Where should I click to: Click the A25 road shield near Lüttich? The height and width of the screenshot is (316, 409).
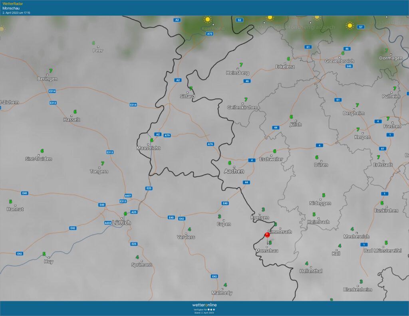(134, 212)
